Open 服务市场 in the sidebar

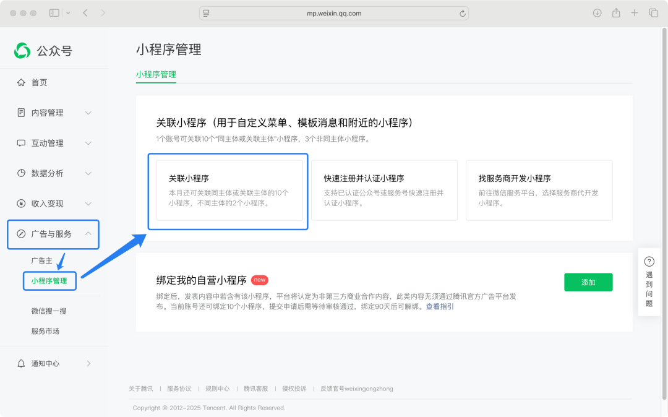click(x=45, y=331)
